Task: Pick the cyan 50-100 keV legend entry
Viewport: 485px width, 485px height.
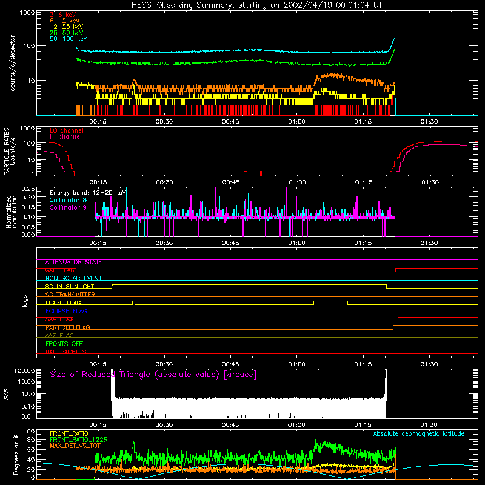Action: coord(69,39)
